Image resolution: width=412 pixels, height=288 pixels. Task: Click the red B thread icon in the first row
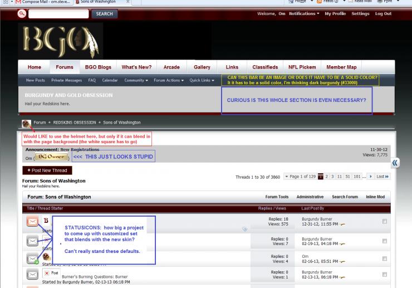(46, 221)
